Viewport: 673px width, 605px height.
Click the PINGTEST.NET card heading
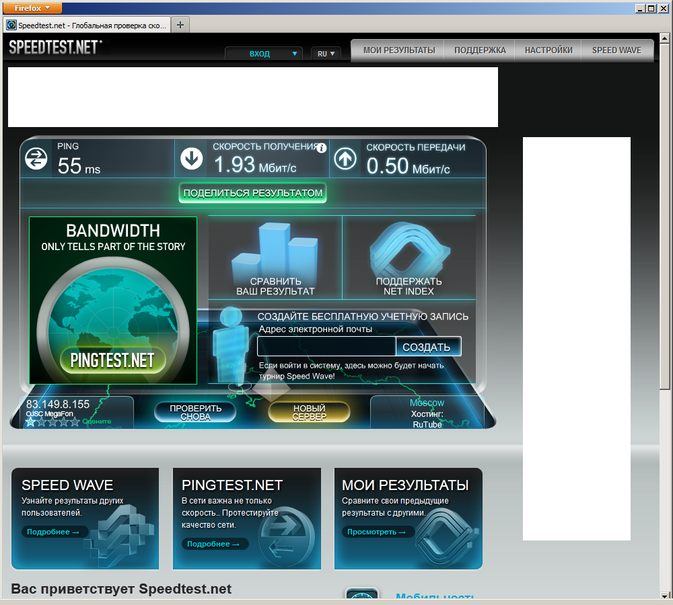pos(232,485)
